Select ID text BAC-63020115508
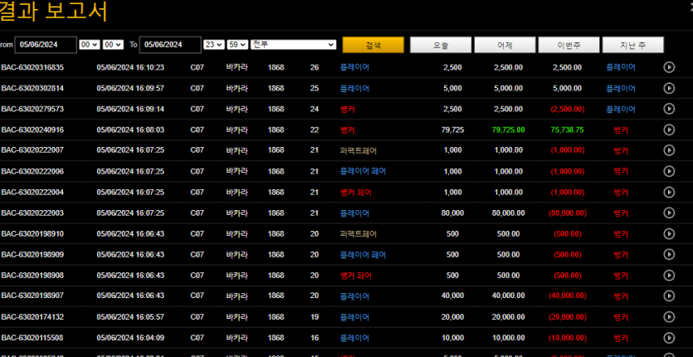693x357 pixels. click(x=32, y=338)
